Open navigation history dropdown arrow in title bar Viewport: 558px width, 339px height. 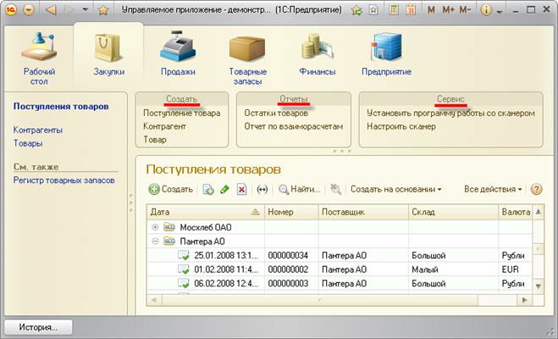pos(85,9)
